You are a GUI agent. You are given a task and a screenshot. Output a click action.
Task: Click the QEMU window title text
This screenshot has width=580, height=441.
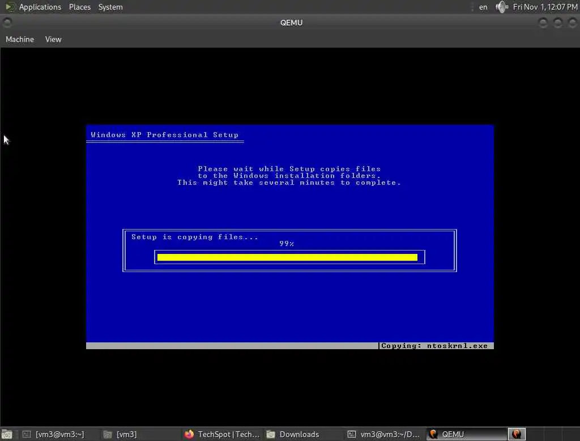coord(292,23)
